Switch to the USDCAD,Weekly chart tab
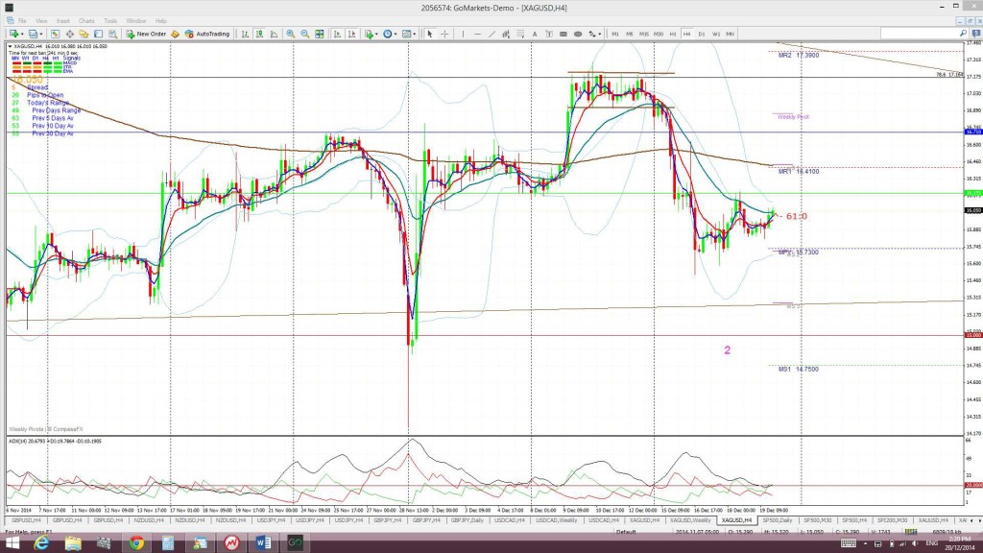 coord(557,520)
